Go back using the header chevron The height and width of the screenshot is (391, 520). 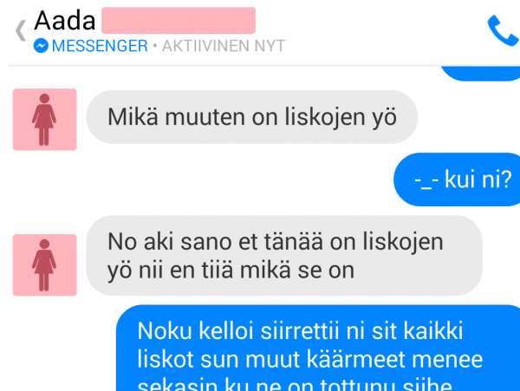21,30
